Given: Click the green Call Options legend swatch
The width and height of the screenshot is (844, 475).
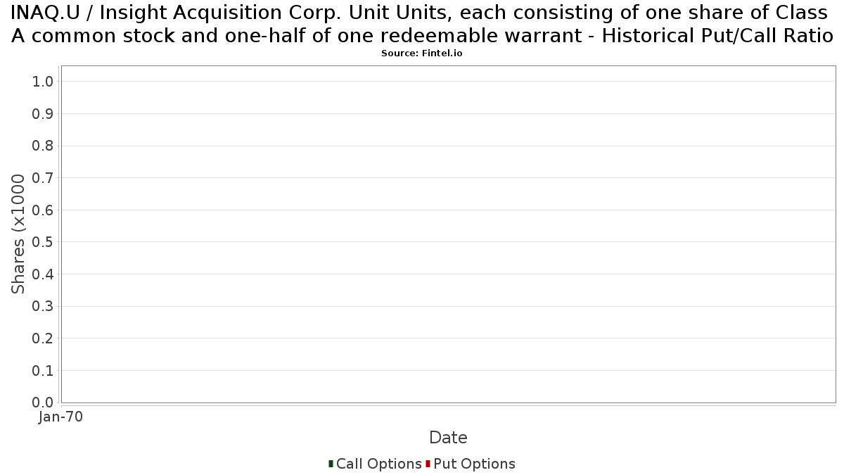Looking at the screenshot, I should pos(331,464).
